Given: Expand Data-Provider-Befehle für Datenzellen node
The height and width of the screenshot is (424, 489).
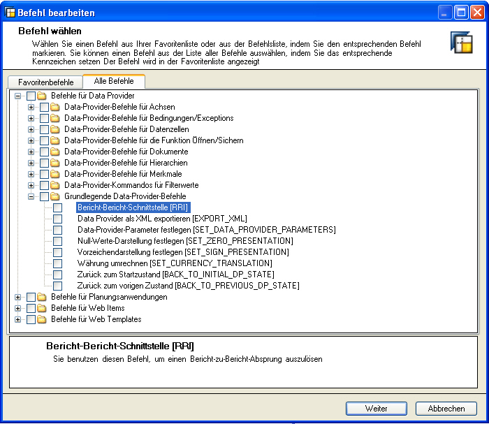Looking at the screenshot, I should point(31,129).
